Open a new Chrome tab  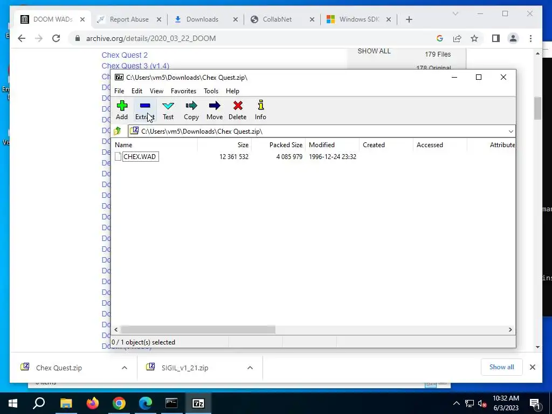(409, 19)
